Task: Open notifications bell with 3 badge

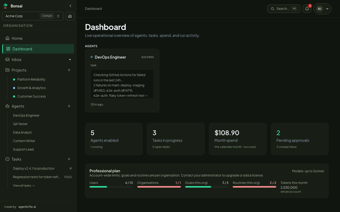Action: tap(307, 9)
